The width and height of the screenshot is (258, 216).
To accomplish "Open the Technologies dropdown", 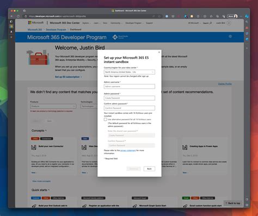I will (x=89, y=106).
